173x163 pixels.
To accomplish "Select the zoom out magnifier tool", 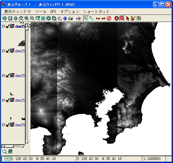I will click(x=32, y=18).
